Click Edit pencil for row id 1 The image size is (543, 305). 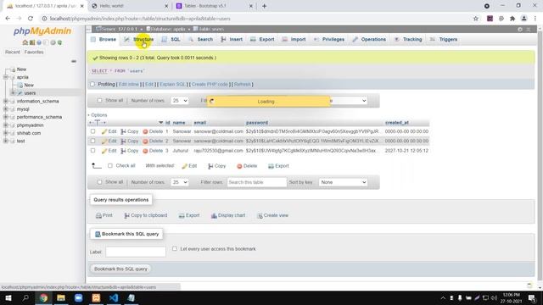(x=109, y=131)
